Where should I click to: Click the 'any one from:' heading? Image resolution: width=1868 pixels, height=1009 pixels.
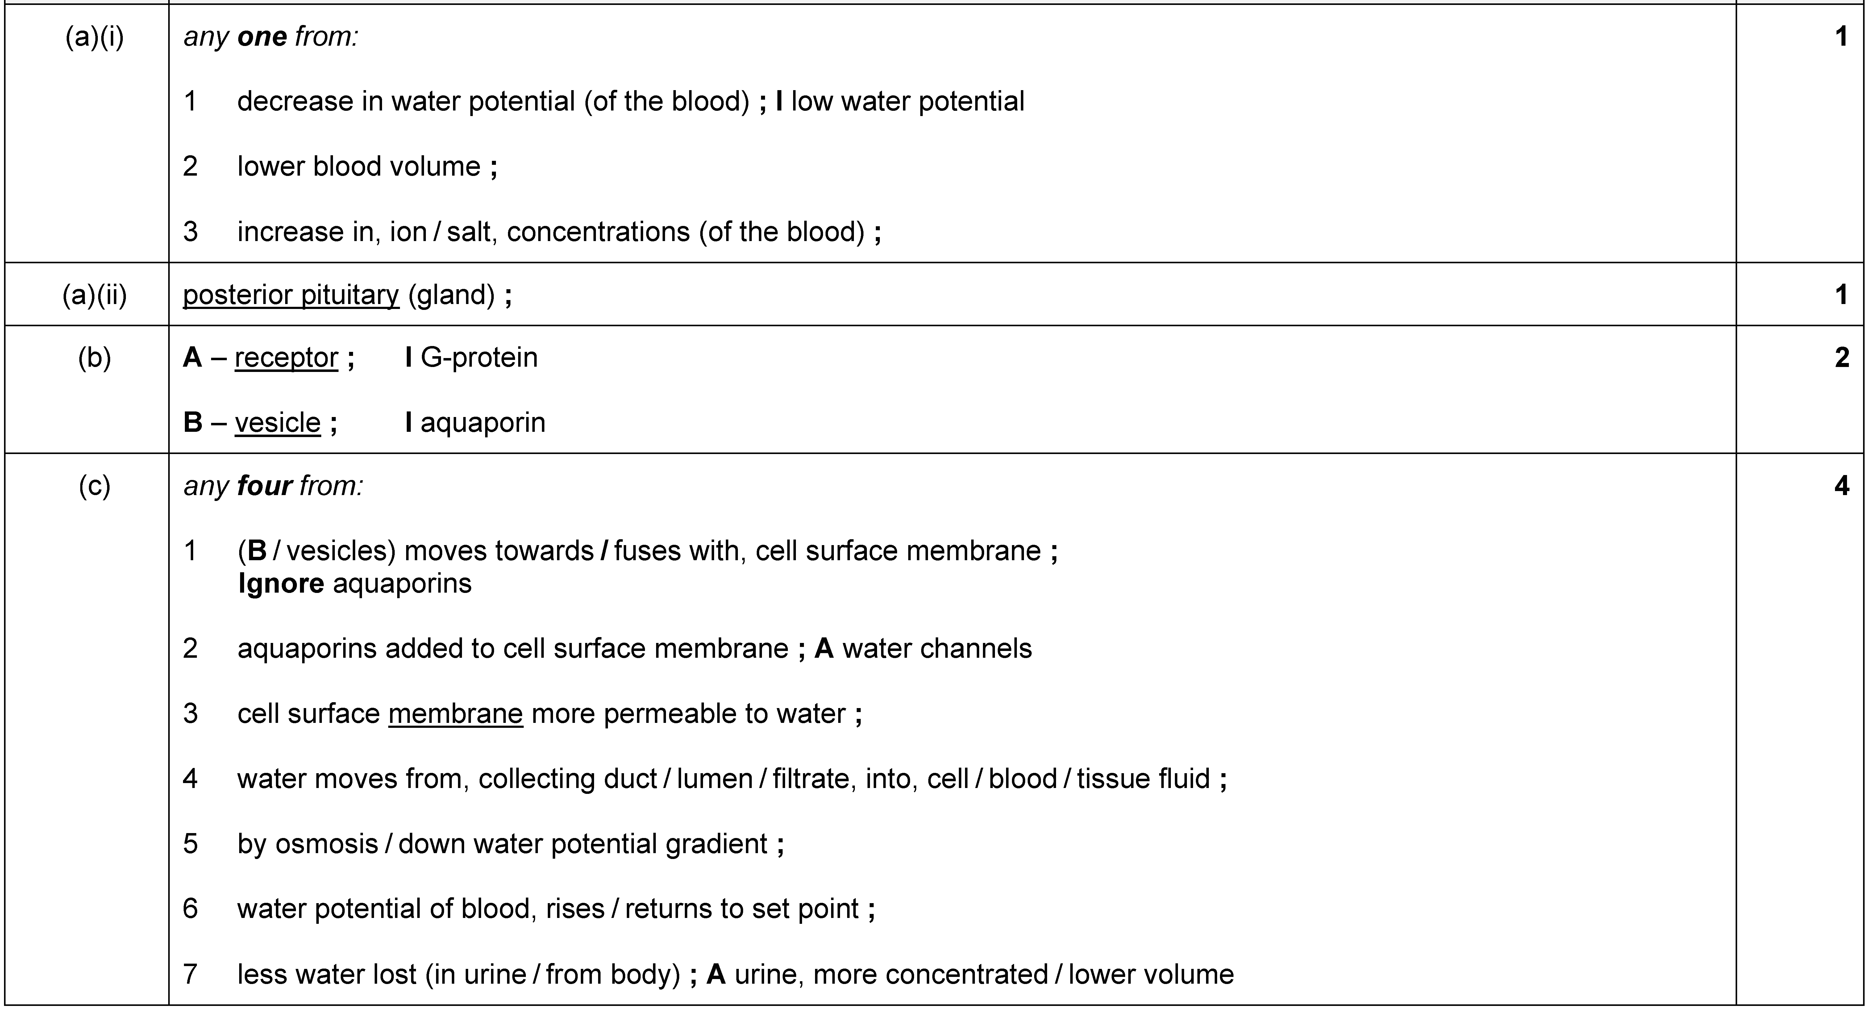tap(270, 36)
